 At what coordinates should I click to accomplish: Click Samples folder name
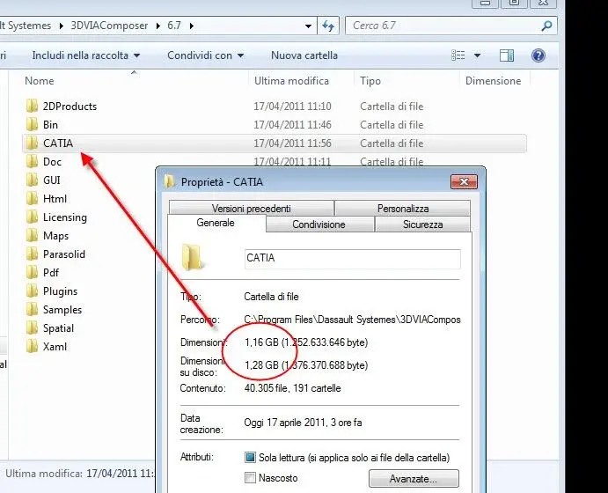pos(62,310)
